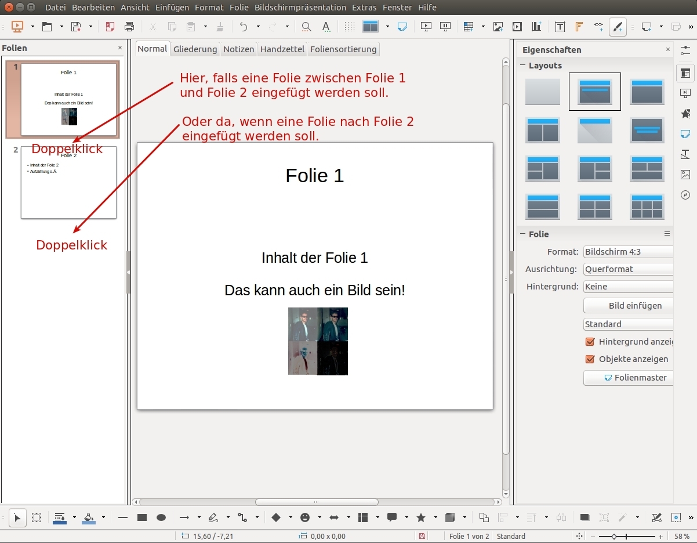Screen dimensions: 697x543
Task: Switch to the Foliensortierung tab
Action: pos(343,49)
